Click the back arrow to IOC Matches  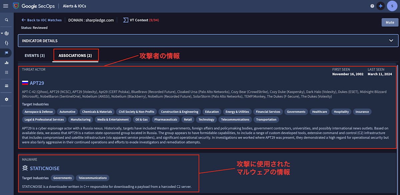23,20
